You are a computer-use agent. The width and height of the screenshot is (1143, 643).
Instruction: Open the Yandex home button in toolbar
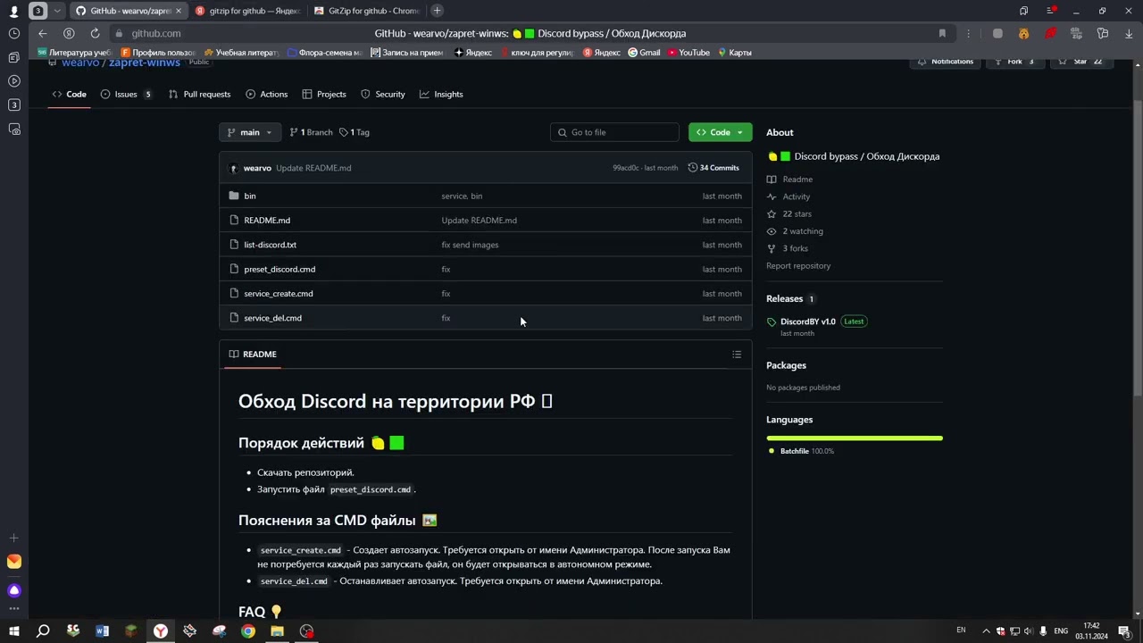click(69, 34)
